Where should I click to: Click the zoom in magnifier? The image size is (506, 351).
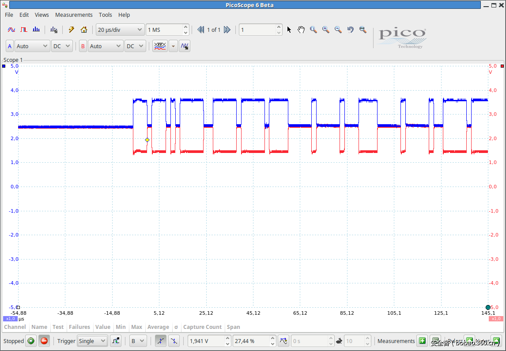[x=326, y=30]
